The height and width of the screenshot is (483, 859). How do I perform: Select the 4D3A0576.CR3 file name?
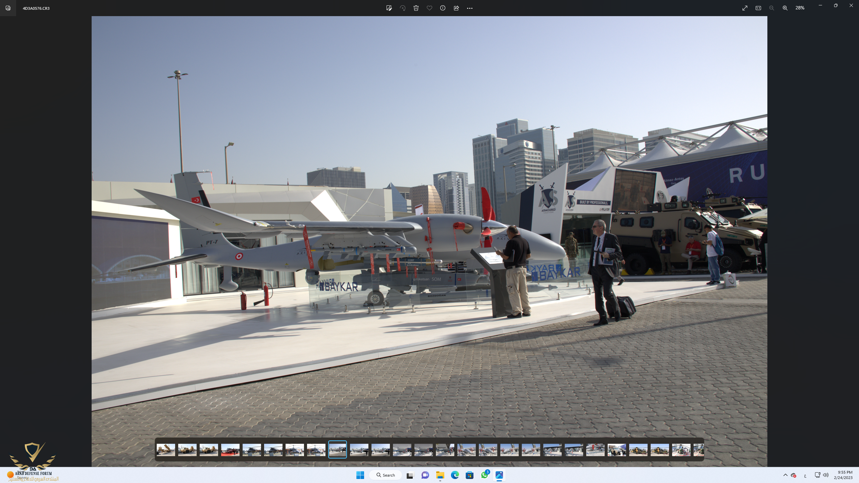[36, 8]
